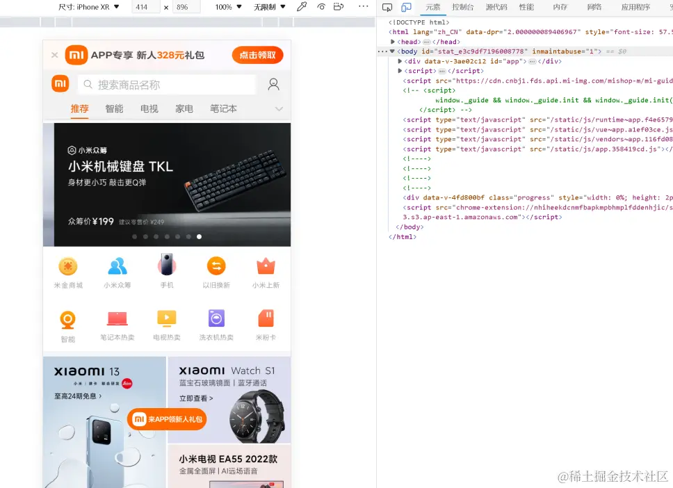Viewport: 673px width, 488px height.
Task: Open 小米电视 EA55 2022款 card
Action: [x=229, y=466]
